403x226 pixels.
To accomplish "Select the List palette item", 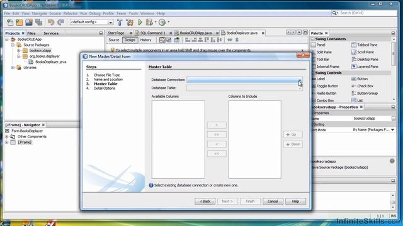I will [x=357, y=100].
